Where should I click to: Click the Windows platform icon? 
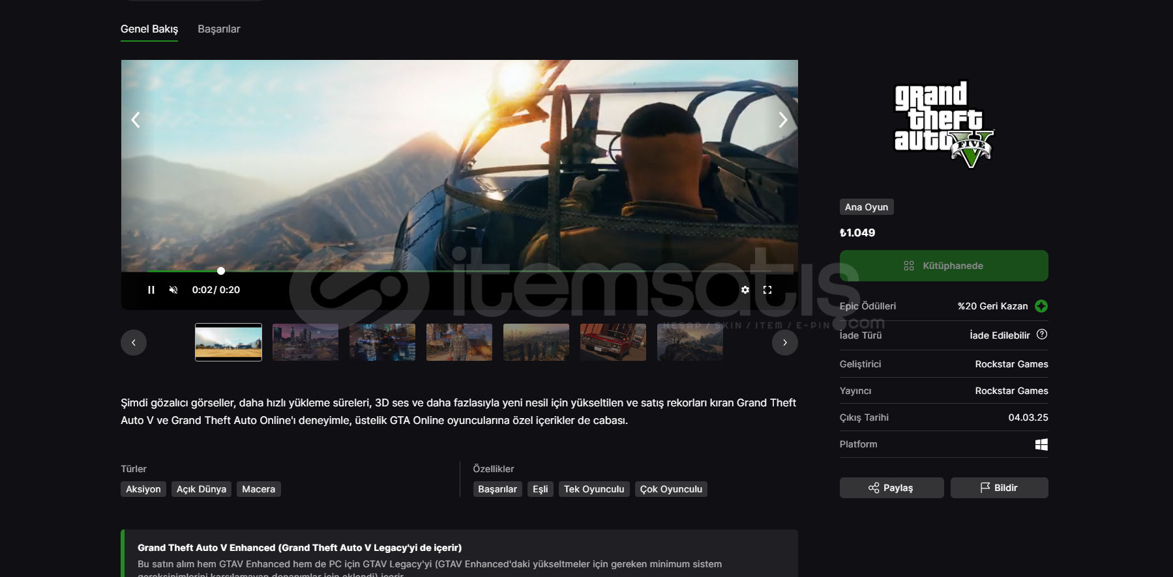pos(1041,444)
